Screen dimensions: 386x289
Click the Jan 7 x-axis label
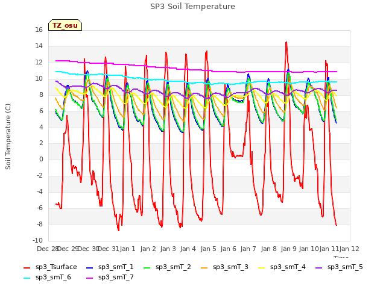(x=248, y=249)
